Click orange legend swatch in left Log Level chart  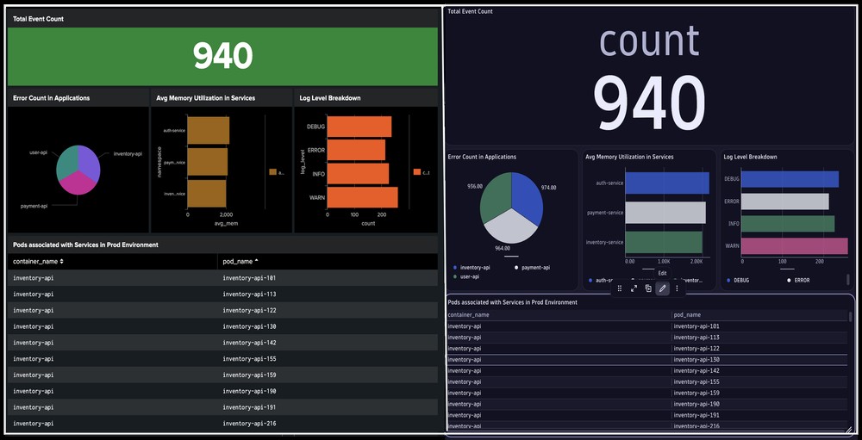point(415,172)
